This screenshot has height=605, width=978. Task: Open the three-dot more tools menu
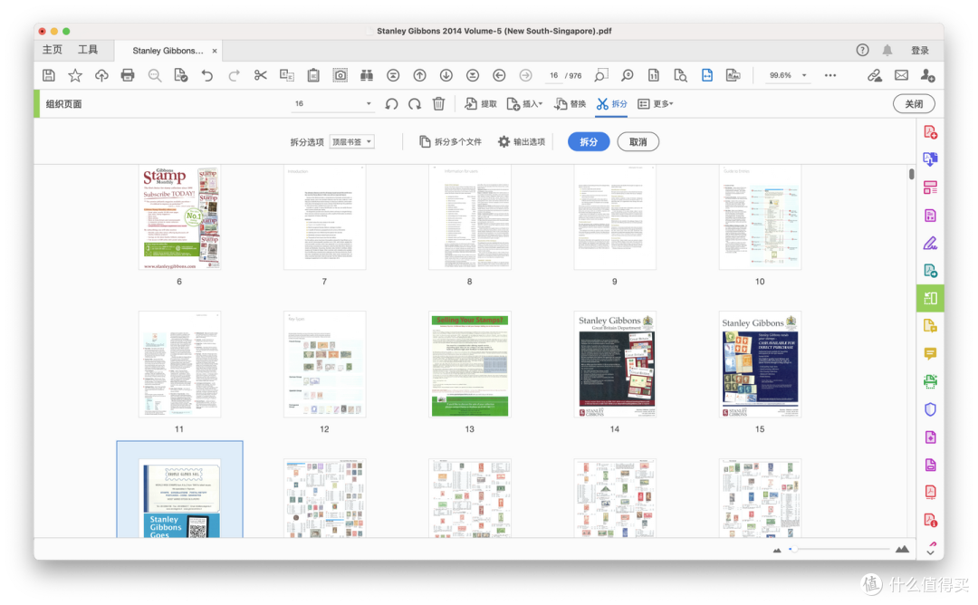pos(830,75)
